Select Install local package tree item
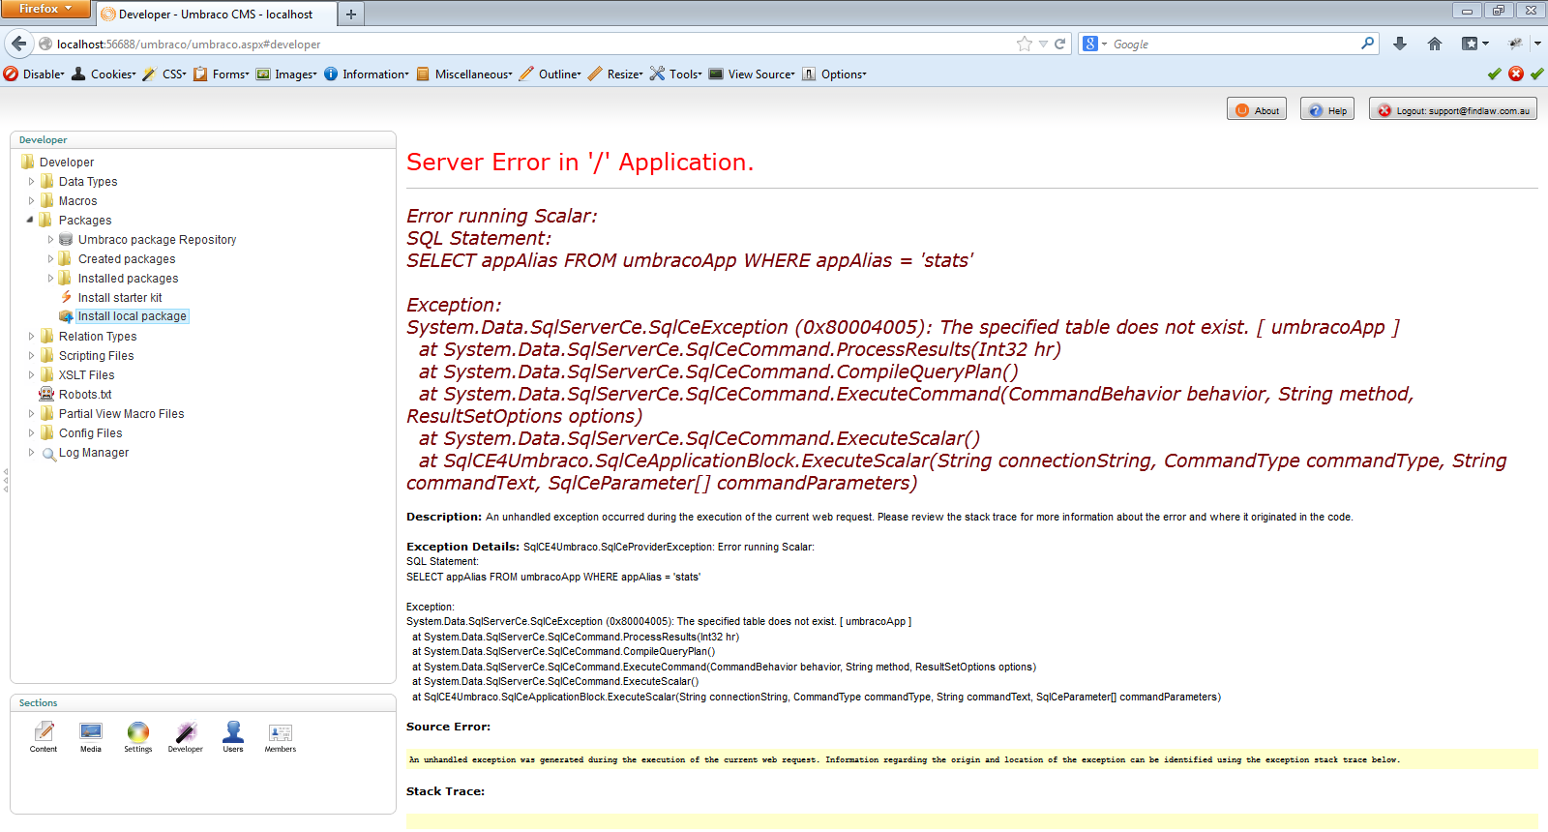The width and height of the screenshot is (1548, 832). (x=133, y=316)
